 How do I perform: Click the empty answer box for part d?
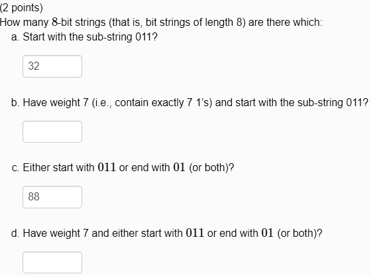point(52,263)
